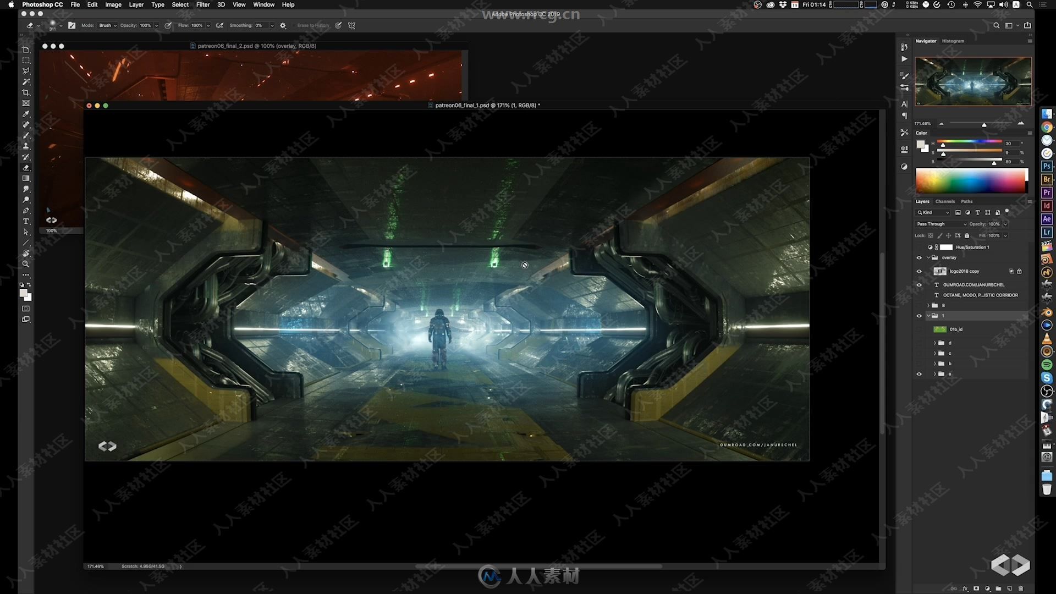
Task: Open smoothing options gear icon
Action: pyautogui.click(x=283, y=25)
